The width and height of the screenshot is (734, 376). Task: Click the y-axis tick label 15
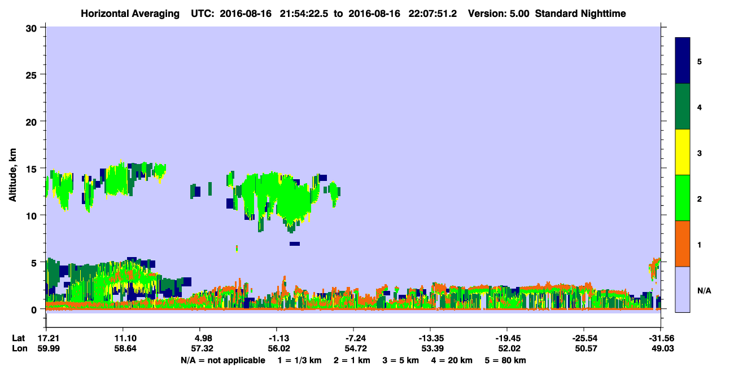pos(33,169)
